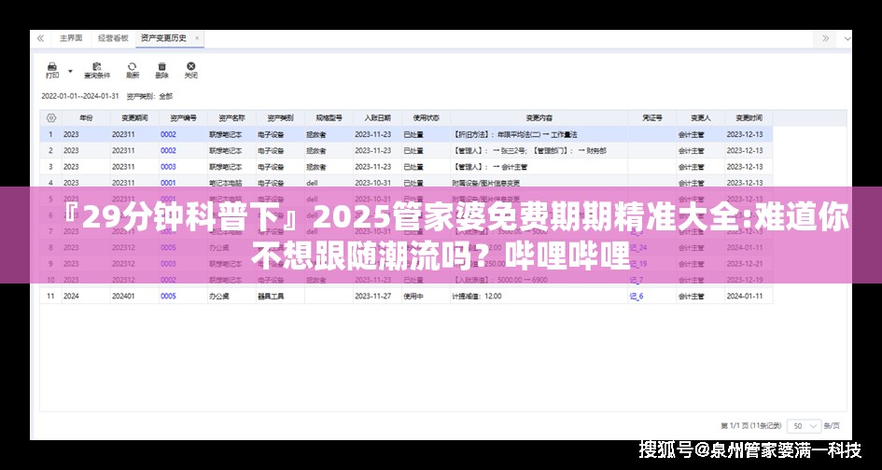Select the 资产变更历史 tab
882x470 pixels.
click(163, 38)
